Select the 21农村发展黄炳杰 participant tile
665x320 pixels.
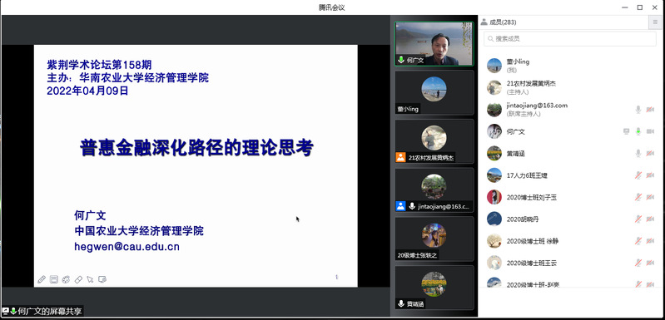point(434,141)
